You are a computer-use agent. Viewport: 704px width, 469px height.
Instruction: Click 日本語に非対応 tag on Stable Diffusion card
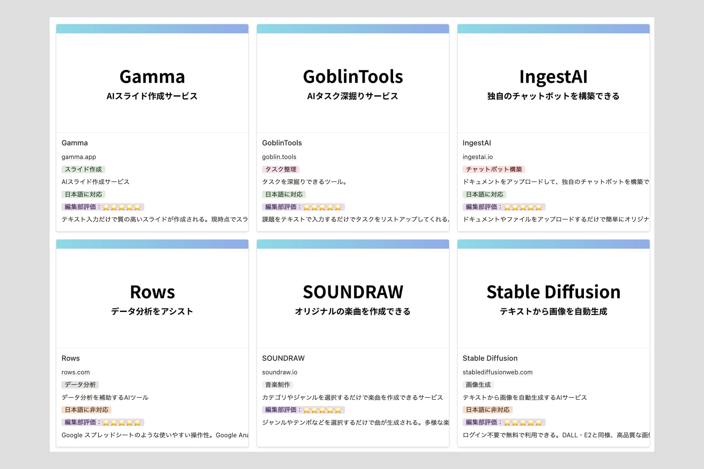pyautogui.click(x=488, y=410)
